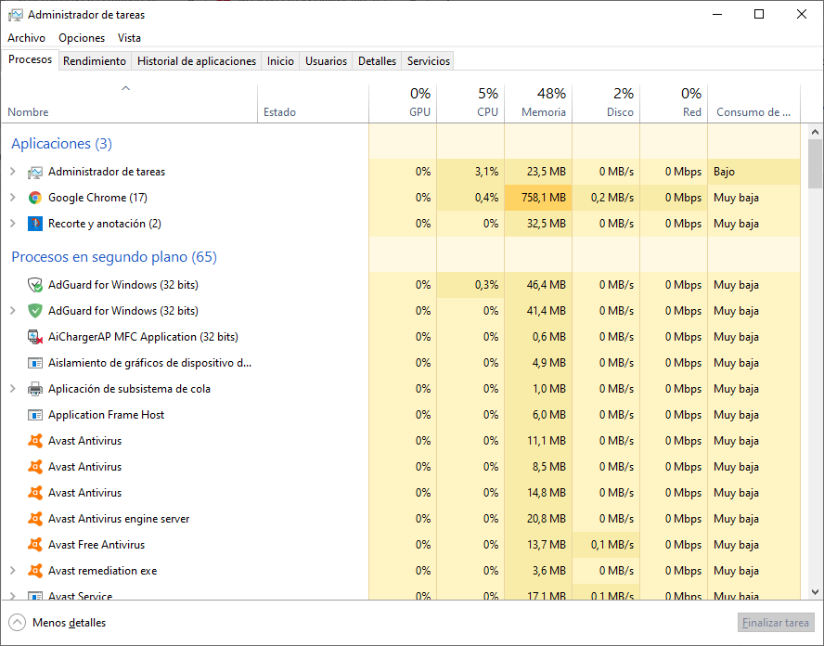Sort by the GPU column header
The height and width of the screenshot is (646, 824).
pos(403,104)
